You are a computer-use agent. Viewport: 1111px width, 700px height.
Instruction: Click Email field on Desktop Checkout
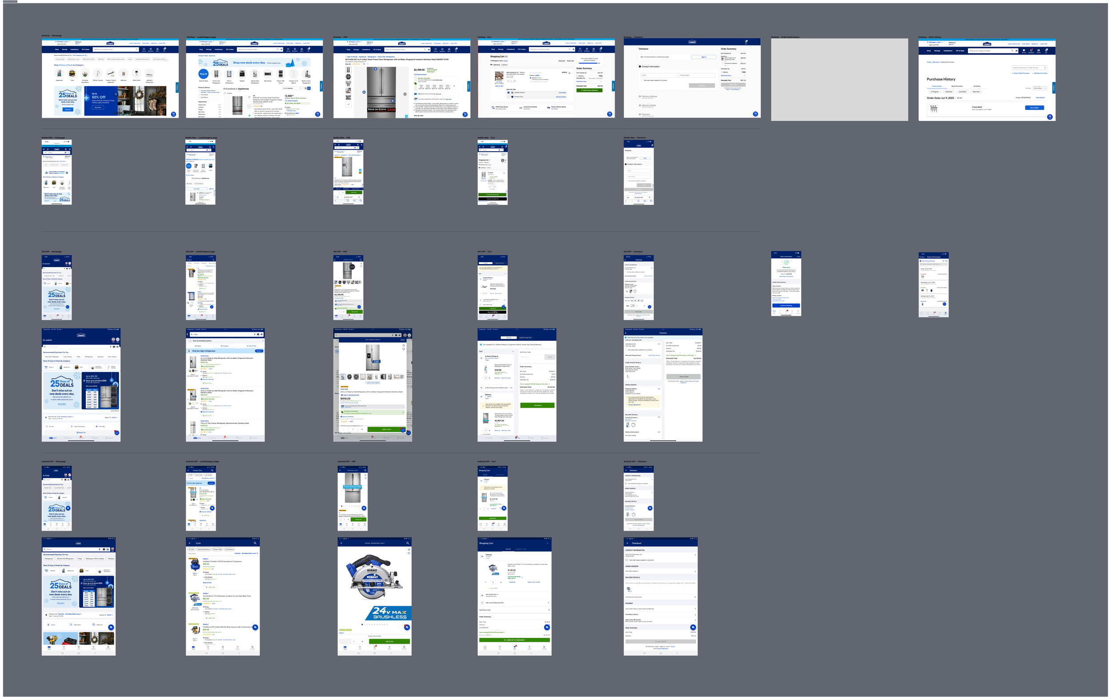click(x=659, y=76)
